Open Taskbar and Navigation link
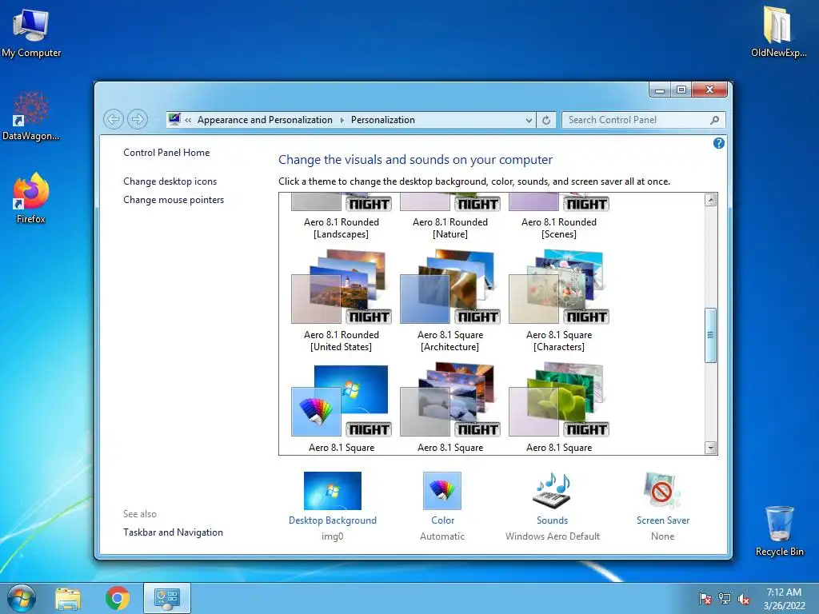This screenshot has height=614, width=819. pos(173,532)
